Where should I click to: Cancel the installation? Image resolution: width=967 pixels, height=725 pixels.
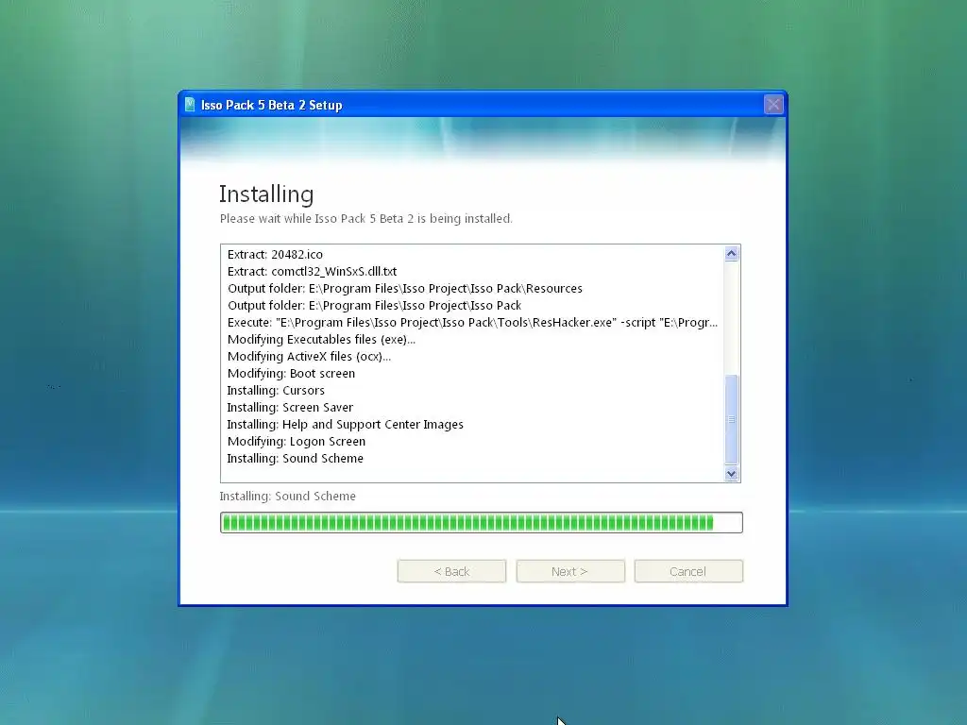coord(688,571)
